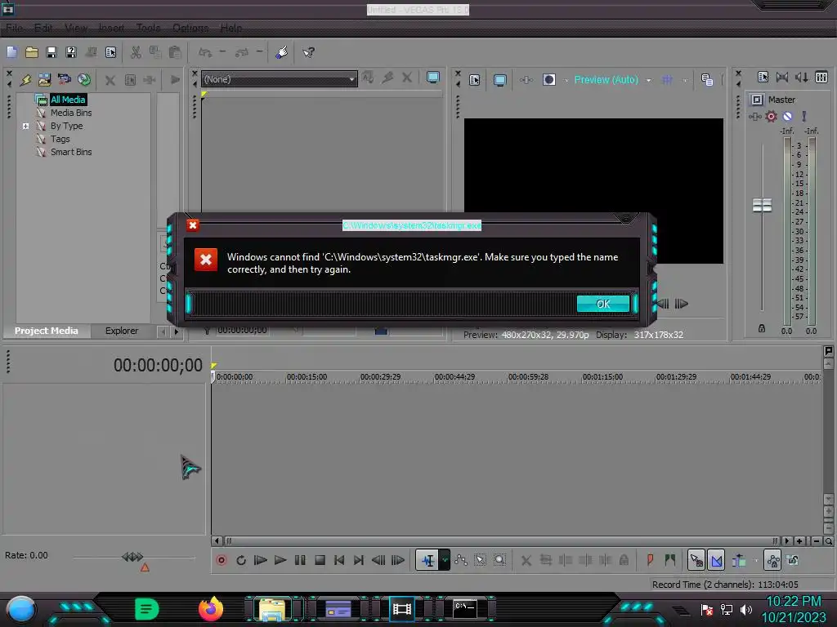The image size is (837, 627).
Task: Open the overlays grid dropdown arrow
Action: pos(684,81)
